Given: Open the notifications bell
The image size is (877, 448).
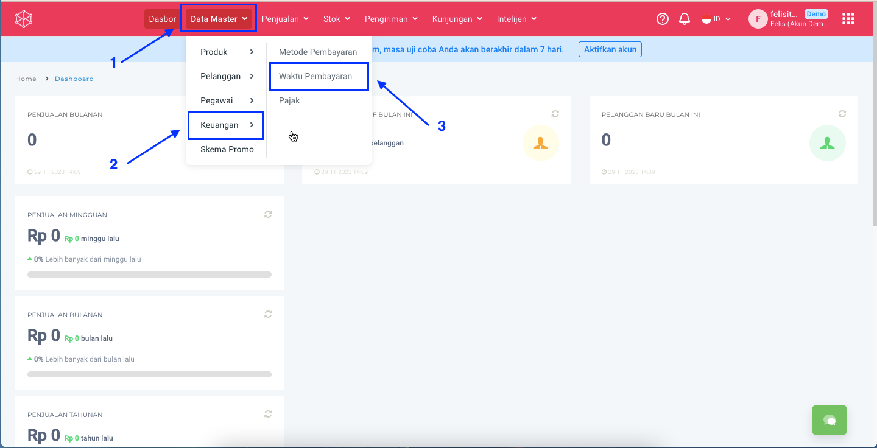Looking at the screenshot, I should (685, 19).
